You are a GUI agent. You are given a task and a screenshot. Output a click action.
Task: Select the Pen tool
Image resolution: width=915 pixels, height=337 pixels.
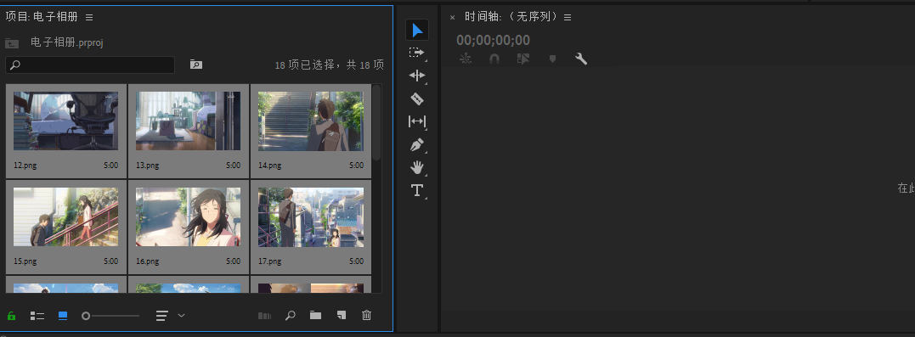[416, 144]
